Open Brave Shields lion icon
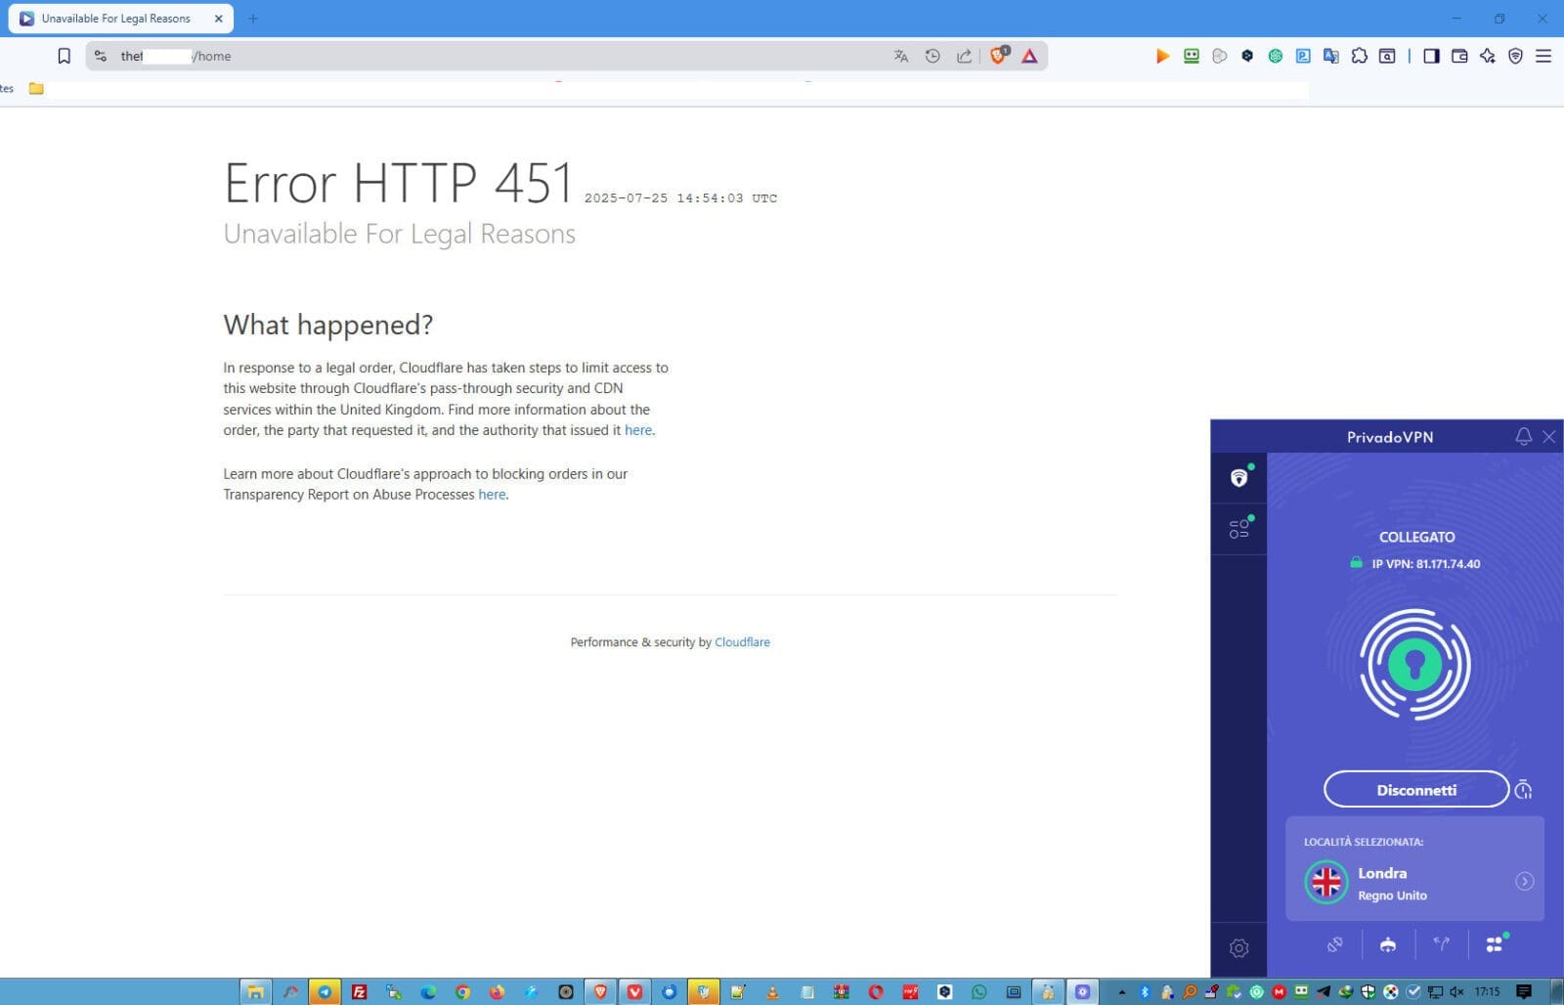Image resolution: width=1564 pixels, height=1005 pixels. (998, 56)
